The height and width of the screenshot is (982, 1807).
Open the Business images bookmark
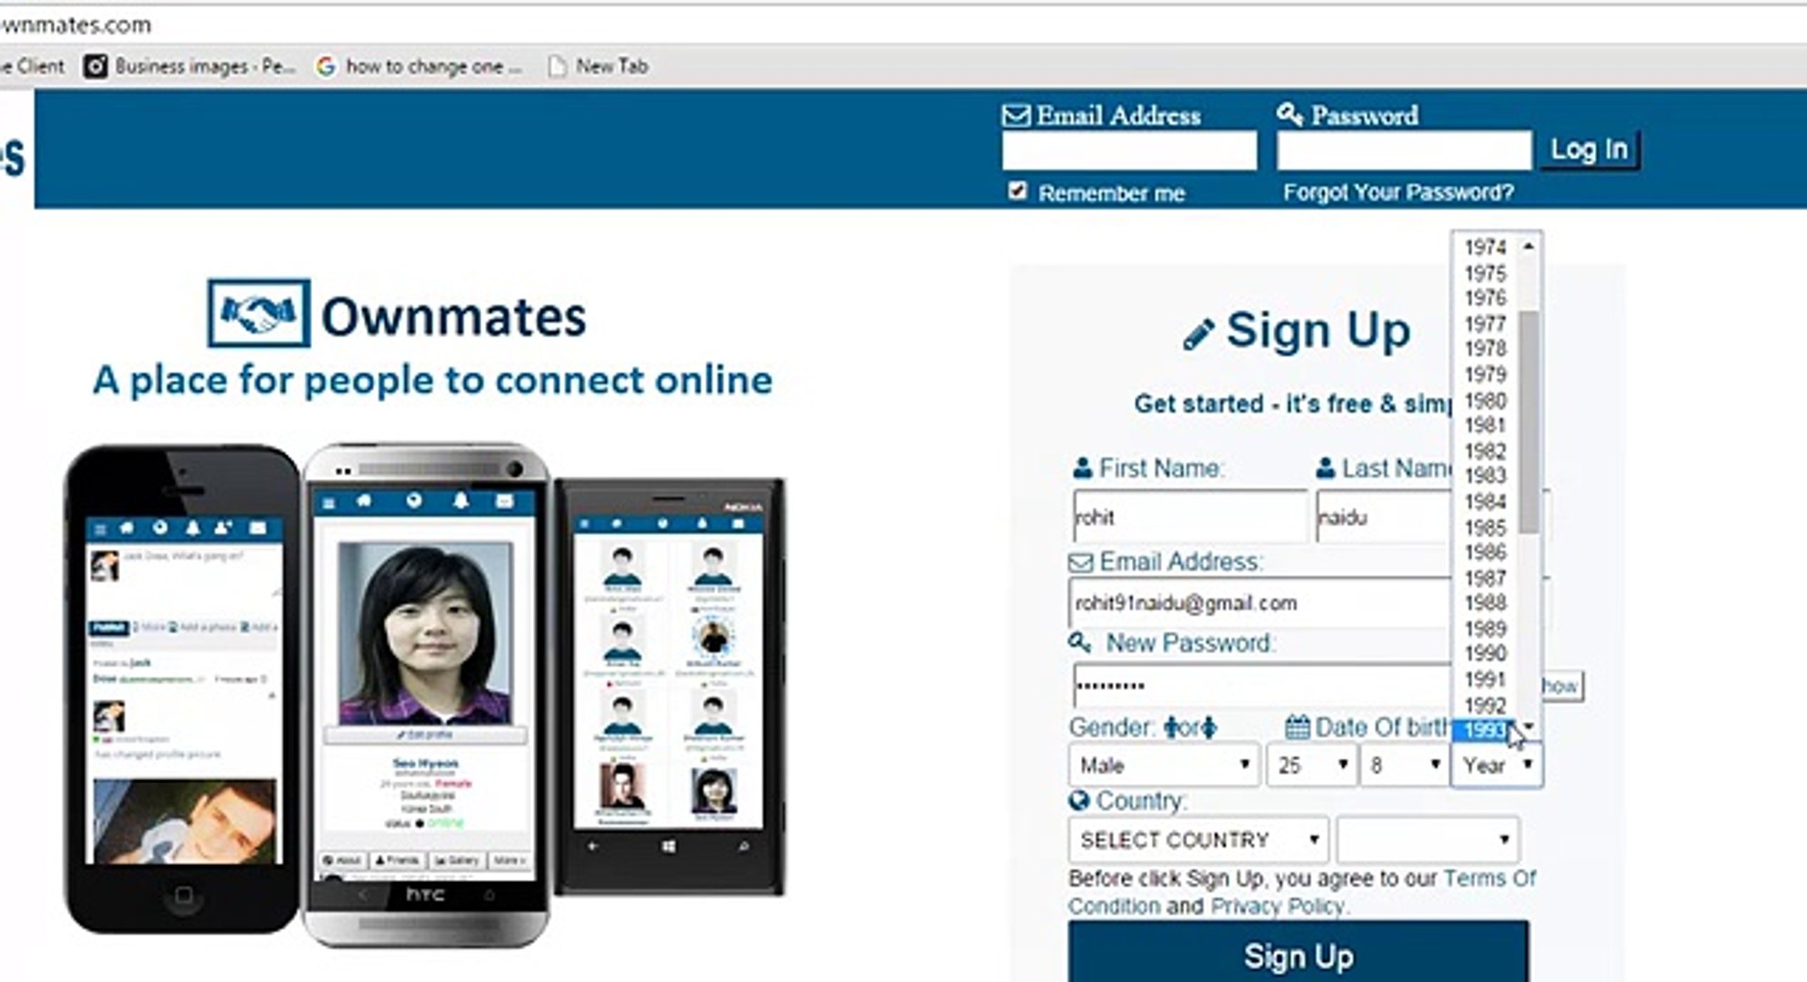(191, 65)
